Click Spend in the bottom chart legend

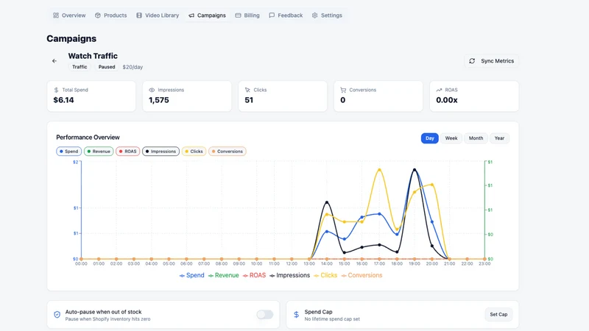pos(191,275)
